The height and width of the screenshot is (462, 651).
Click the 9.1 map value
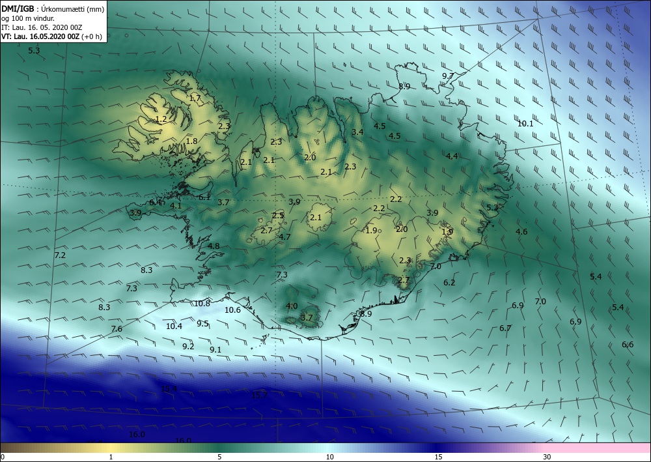coord(215,350)
